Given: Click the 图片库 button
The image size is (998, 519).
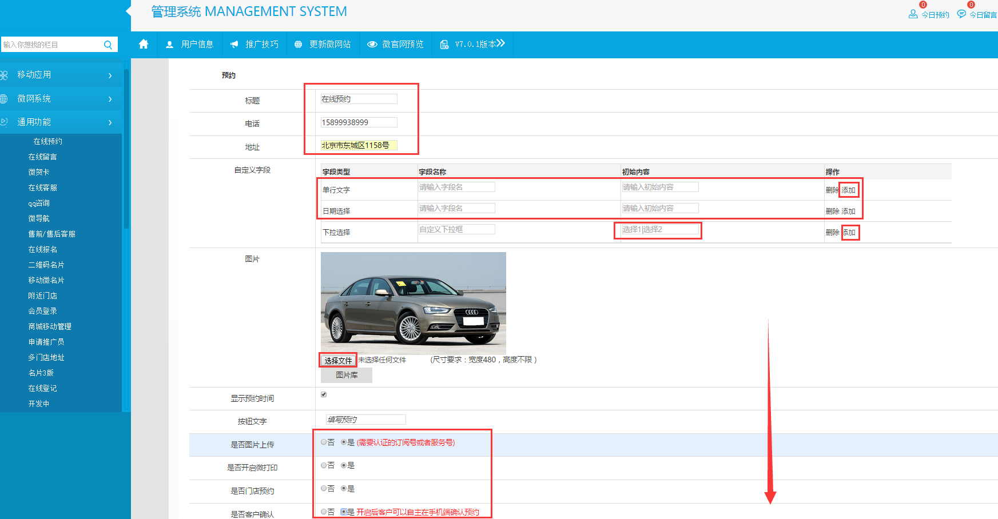Looking at the screenshot, I should click(x=347, y=375).
